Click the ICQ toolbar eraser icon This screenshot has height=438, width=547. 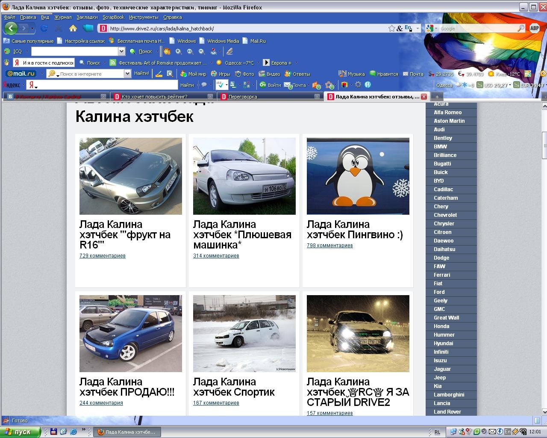229,51
